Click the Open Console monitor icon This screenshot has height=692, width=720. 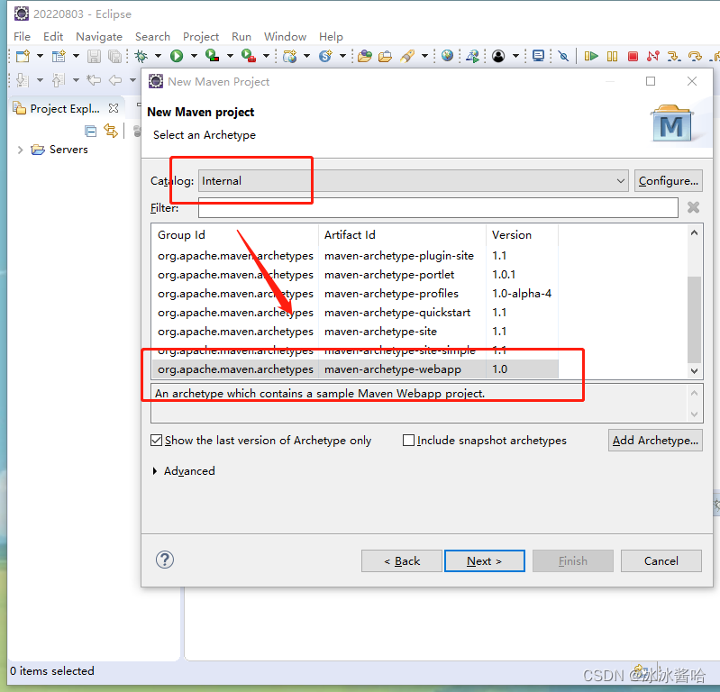pos(538,56)
